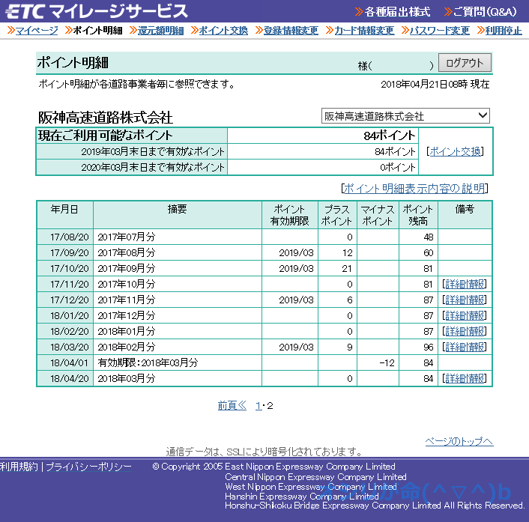This screenshot has width=529, height=522.
Task: Go to previous page via 前頁≪
Action: pos(232,405)
